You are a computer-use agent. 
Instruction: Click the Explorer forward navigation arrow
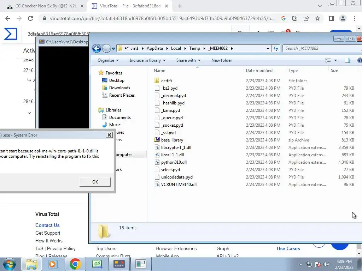106,48
